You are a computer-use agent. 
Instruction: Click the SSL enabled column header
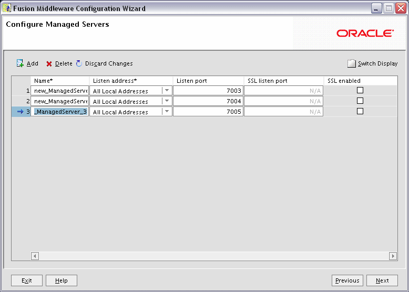[x=361, y=81]
